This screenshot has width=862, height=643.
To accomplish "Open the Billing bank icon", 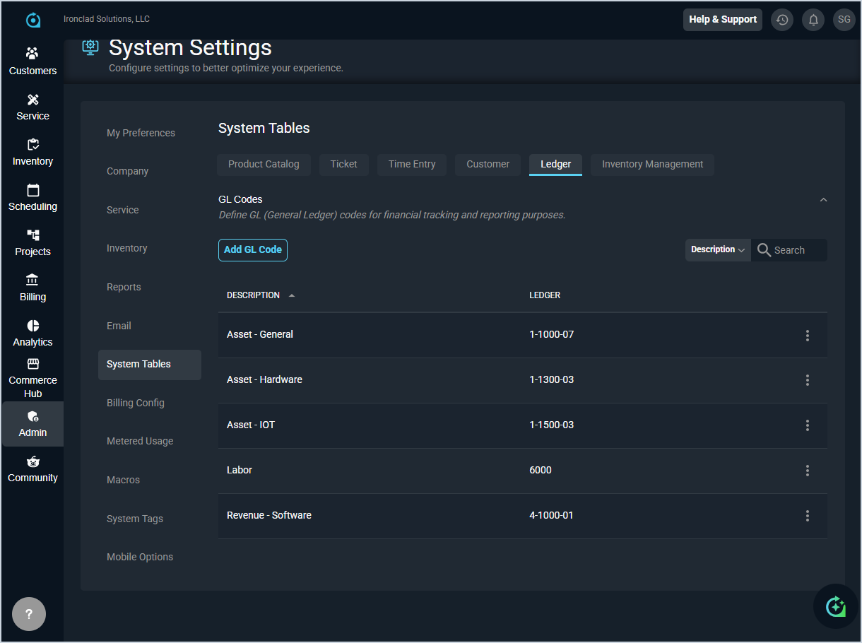I will [33, 281].
